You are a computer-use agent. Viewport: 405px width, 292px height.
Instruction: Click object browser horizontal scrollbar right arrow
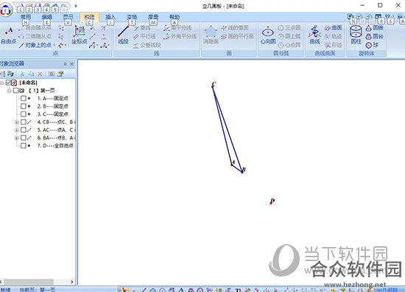tap(72, 282)
